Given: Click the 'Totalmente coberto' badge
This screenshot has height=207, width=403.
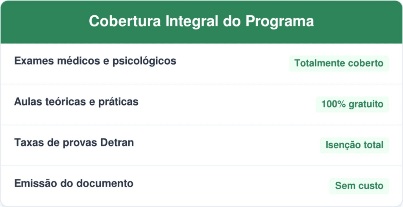Looking at the screenshot, I should point(339,63).
